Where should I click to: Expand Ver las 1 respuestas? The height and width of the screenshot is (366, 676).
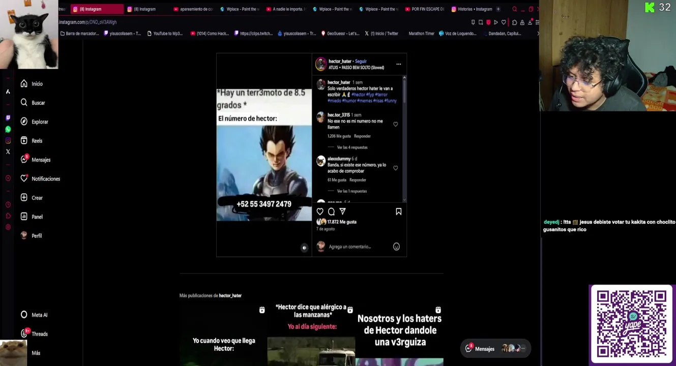351,191
